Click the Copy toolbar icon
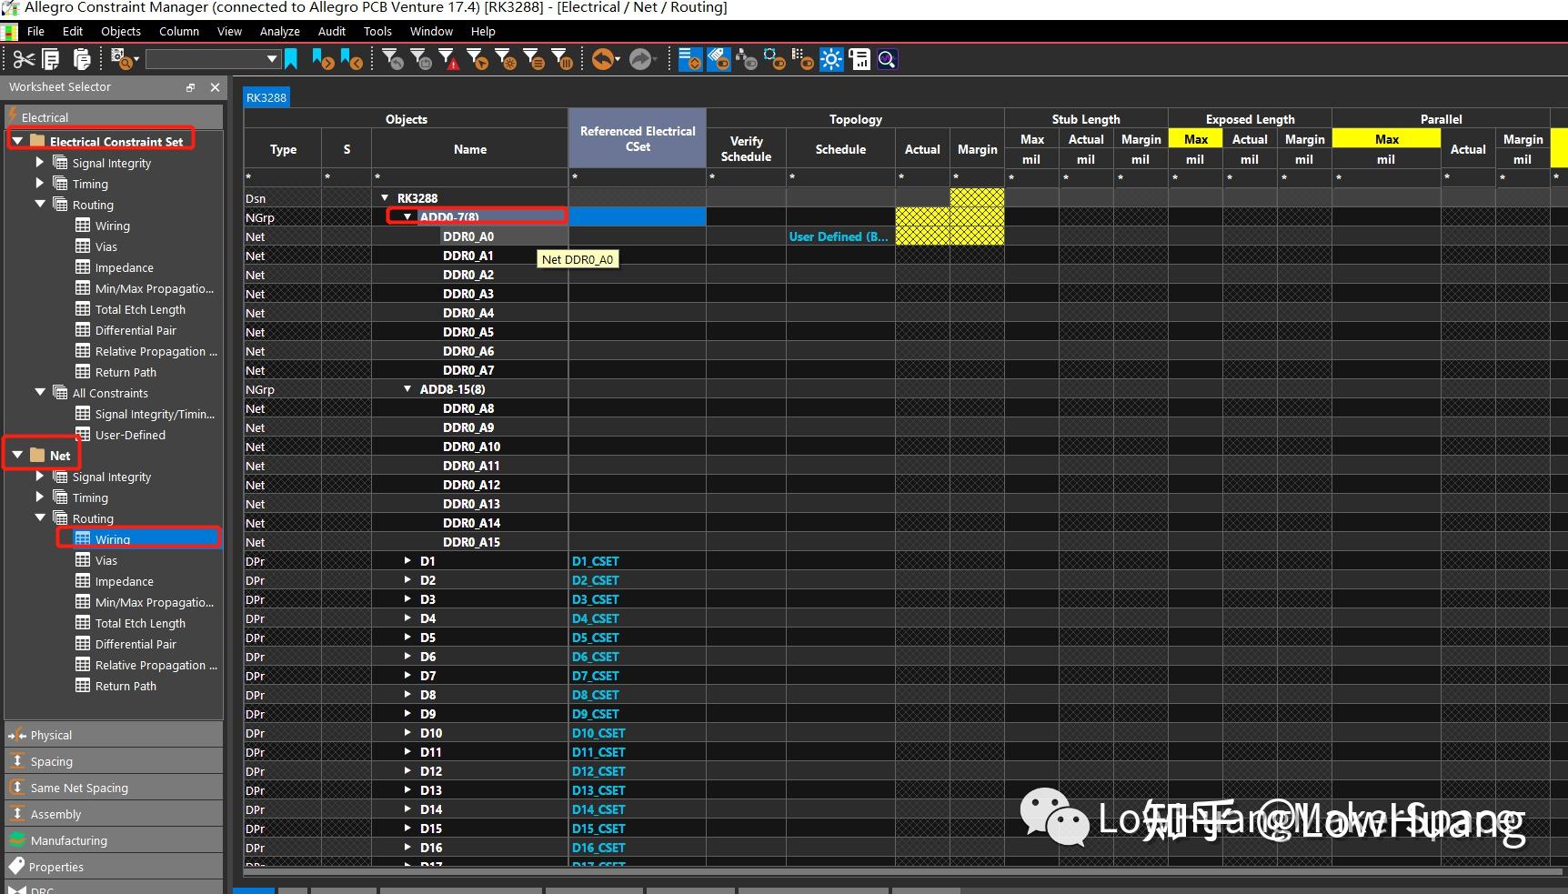 tap(51, 58)
